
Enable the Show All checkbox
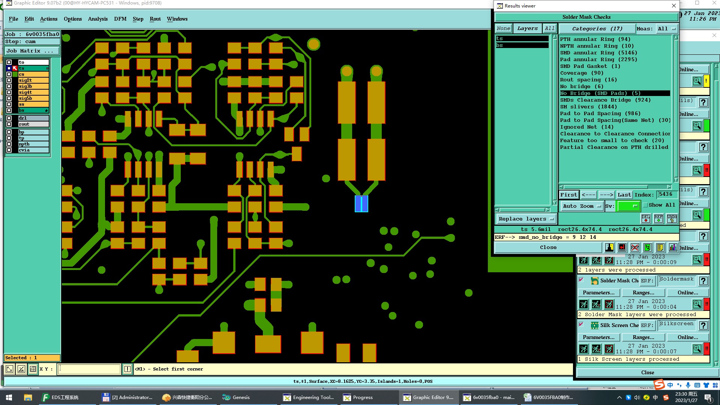coord(645,205)
